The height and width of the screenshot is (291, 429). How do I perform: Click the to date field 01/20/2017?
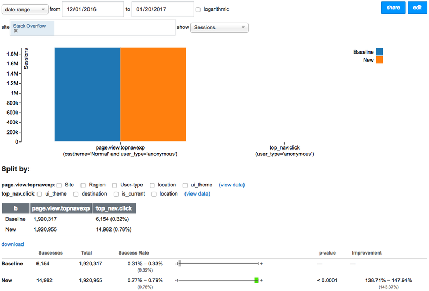click(163, 9)
